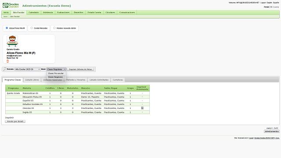This screenshot has width=281, height=158.
Task: Choose Clases Pre escolar option
Action: pyautogui.click(x=56, y=73)
